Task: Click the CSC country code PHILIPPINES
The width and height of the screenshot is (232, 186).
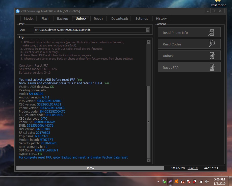Action: click(x=54, y=115)
